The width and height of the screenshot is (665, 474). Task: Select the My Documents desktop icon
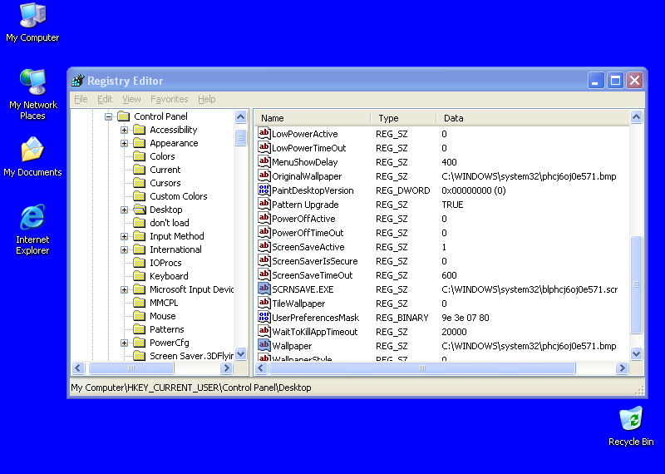pos(32,156)
